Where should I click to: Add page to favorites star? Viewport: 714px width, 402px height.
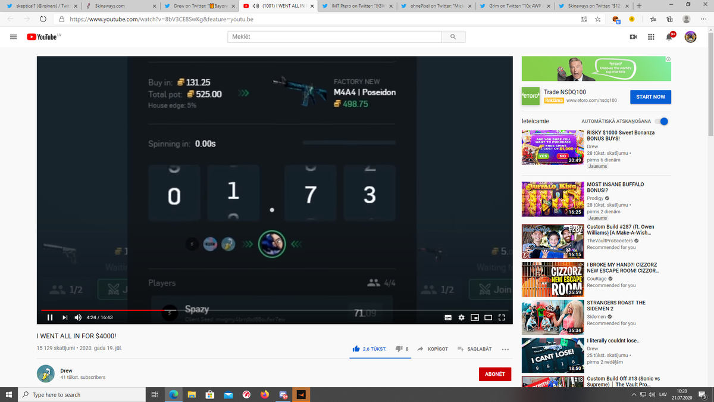click(597, 19)
